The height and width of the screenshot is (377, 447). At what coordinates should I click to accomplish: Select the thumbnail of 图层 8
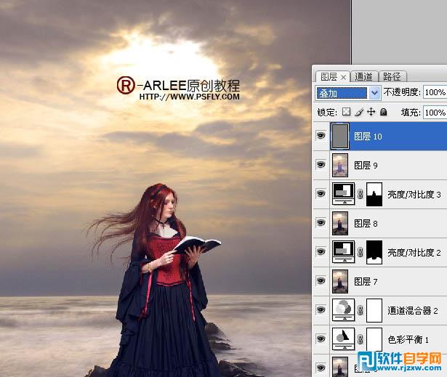coord(340,223)
